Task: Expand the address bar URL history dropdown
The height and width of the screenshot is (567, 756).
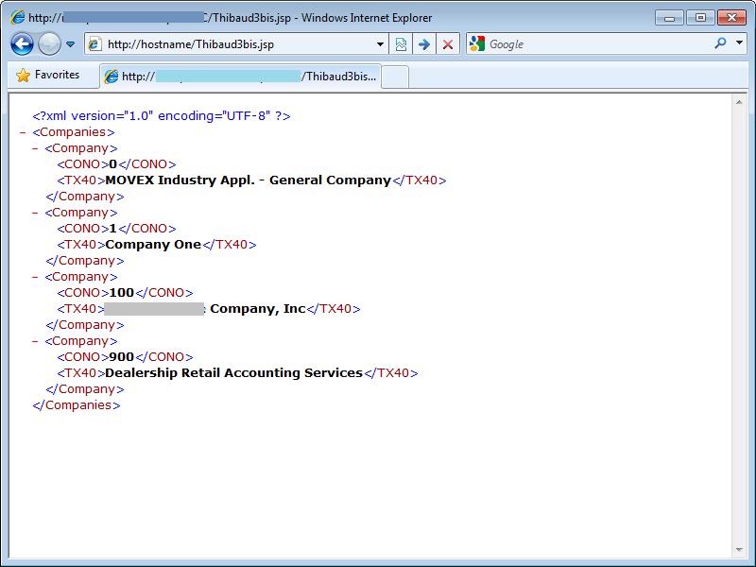Action: [380, 44]
